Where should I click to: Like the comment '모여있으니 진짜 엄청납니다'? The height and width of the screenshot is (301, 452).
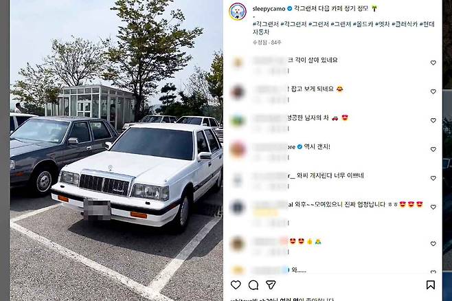coord(433,207)
